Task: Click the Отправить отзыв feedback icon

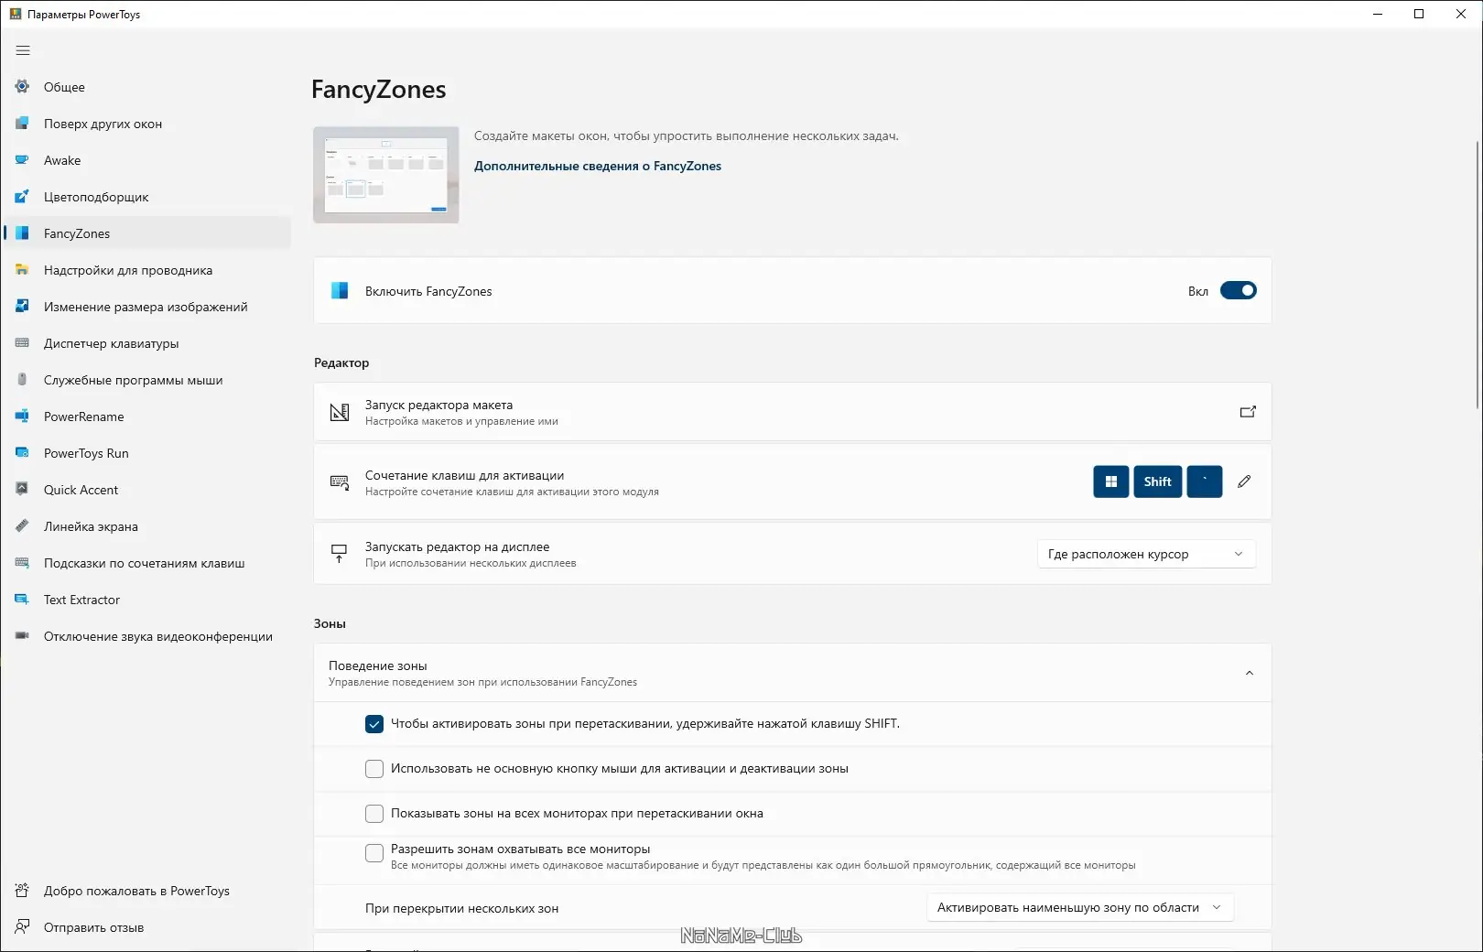Action: tap(22, 927)
